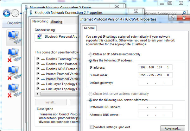
Task: Click the search magnifier icon in Network Connections
Action: pos(184,13)
